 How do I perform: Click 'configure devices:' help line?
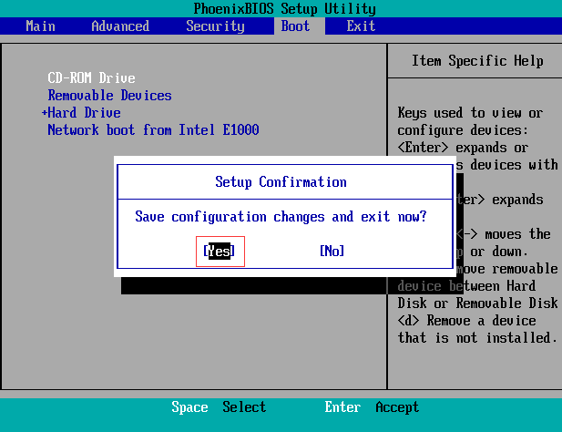(x=463, y=129)
